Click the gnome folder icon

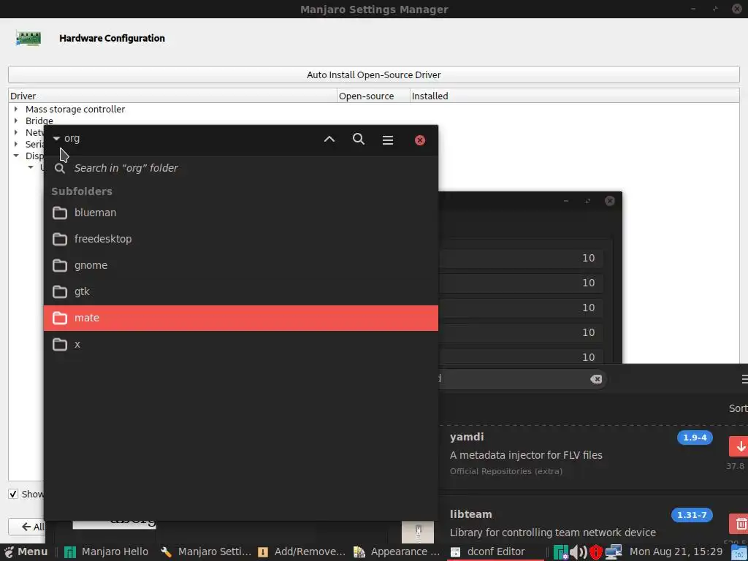60,265
